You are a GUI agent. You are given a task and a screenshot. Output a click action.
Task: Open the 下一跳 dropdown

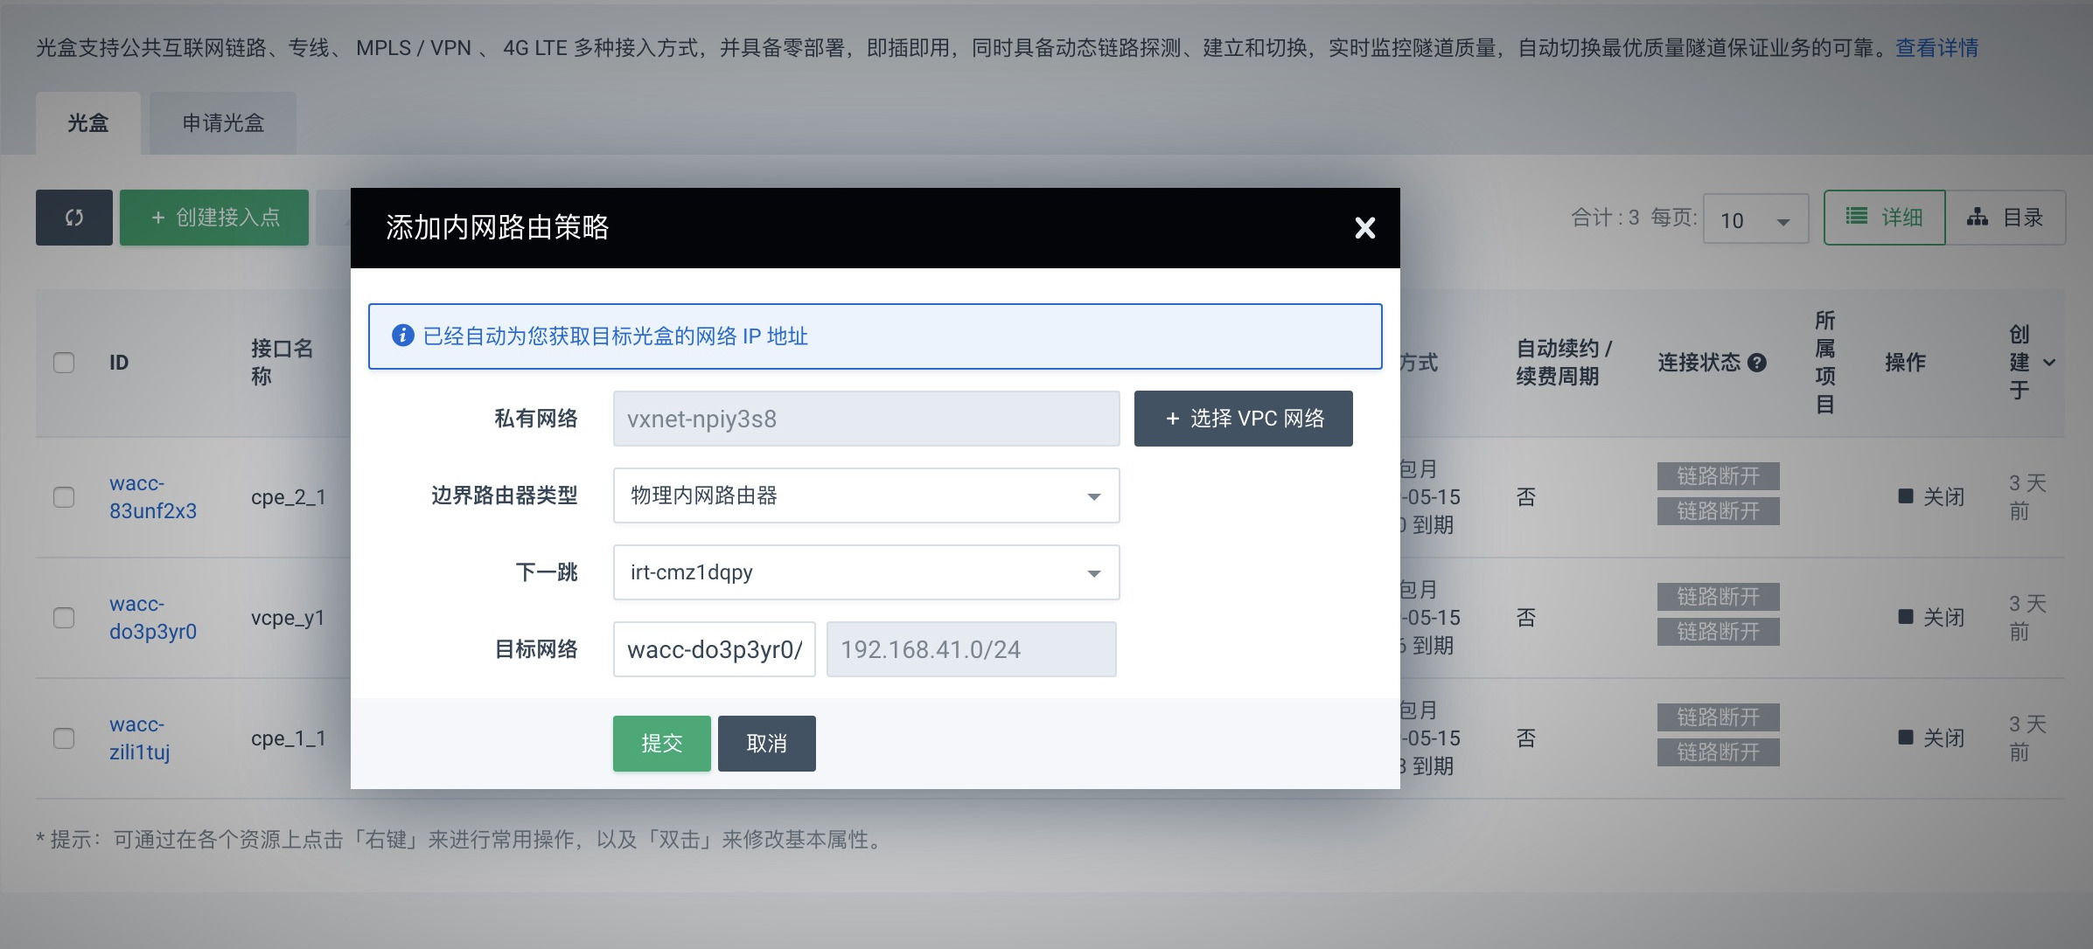(x=866, y=572)
